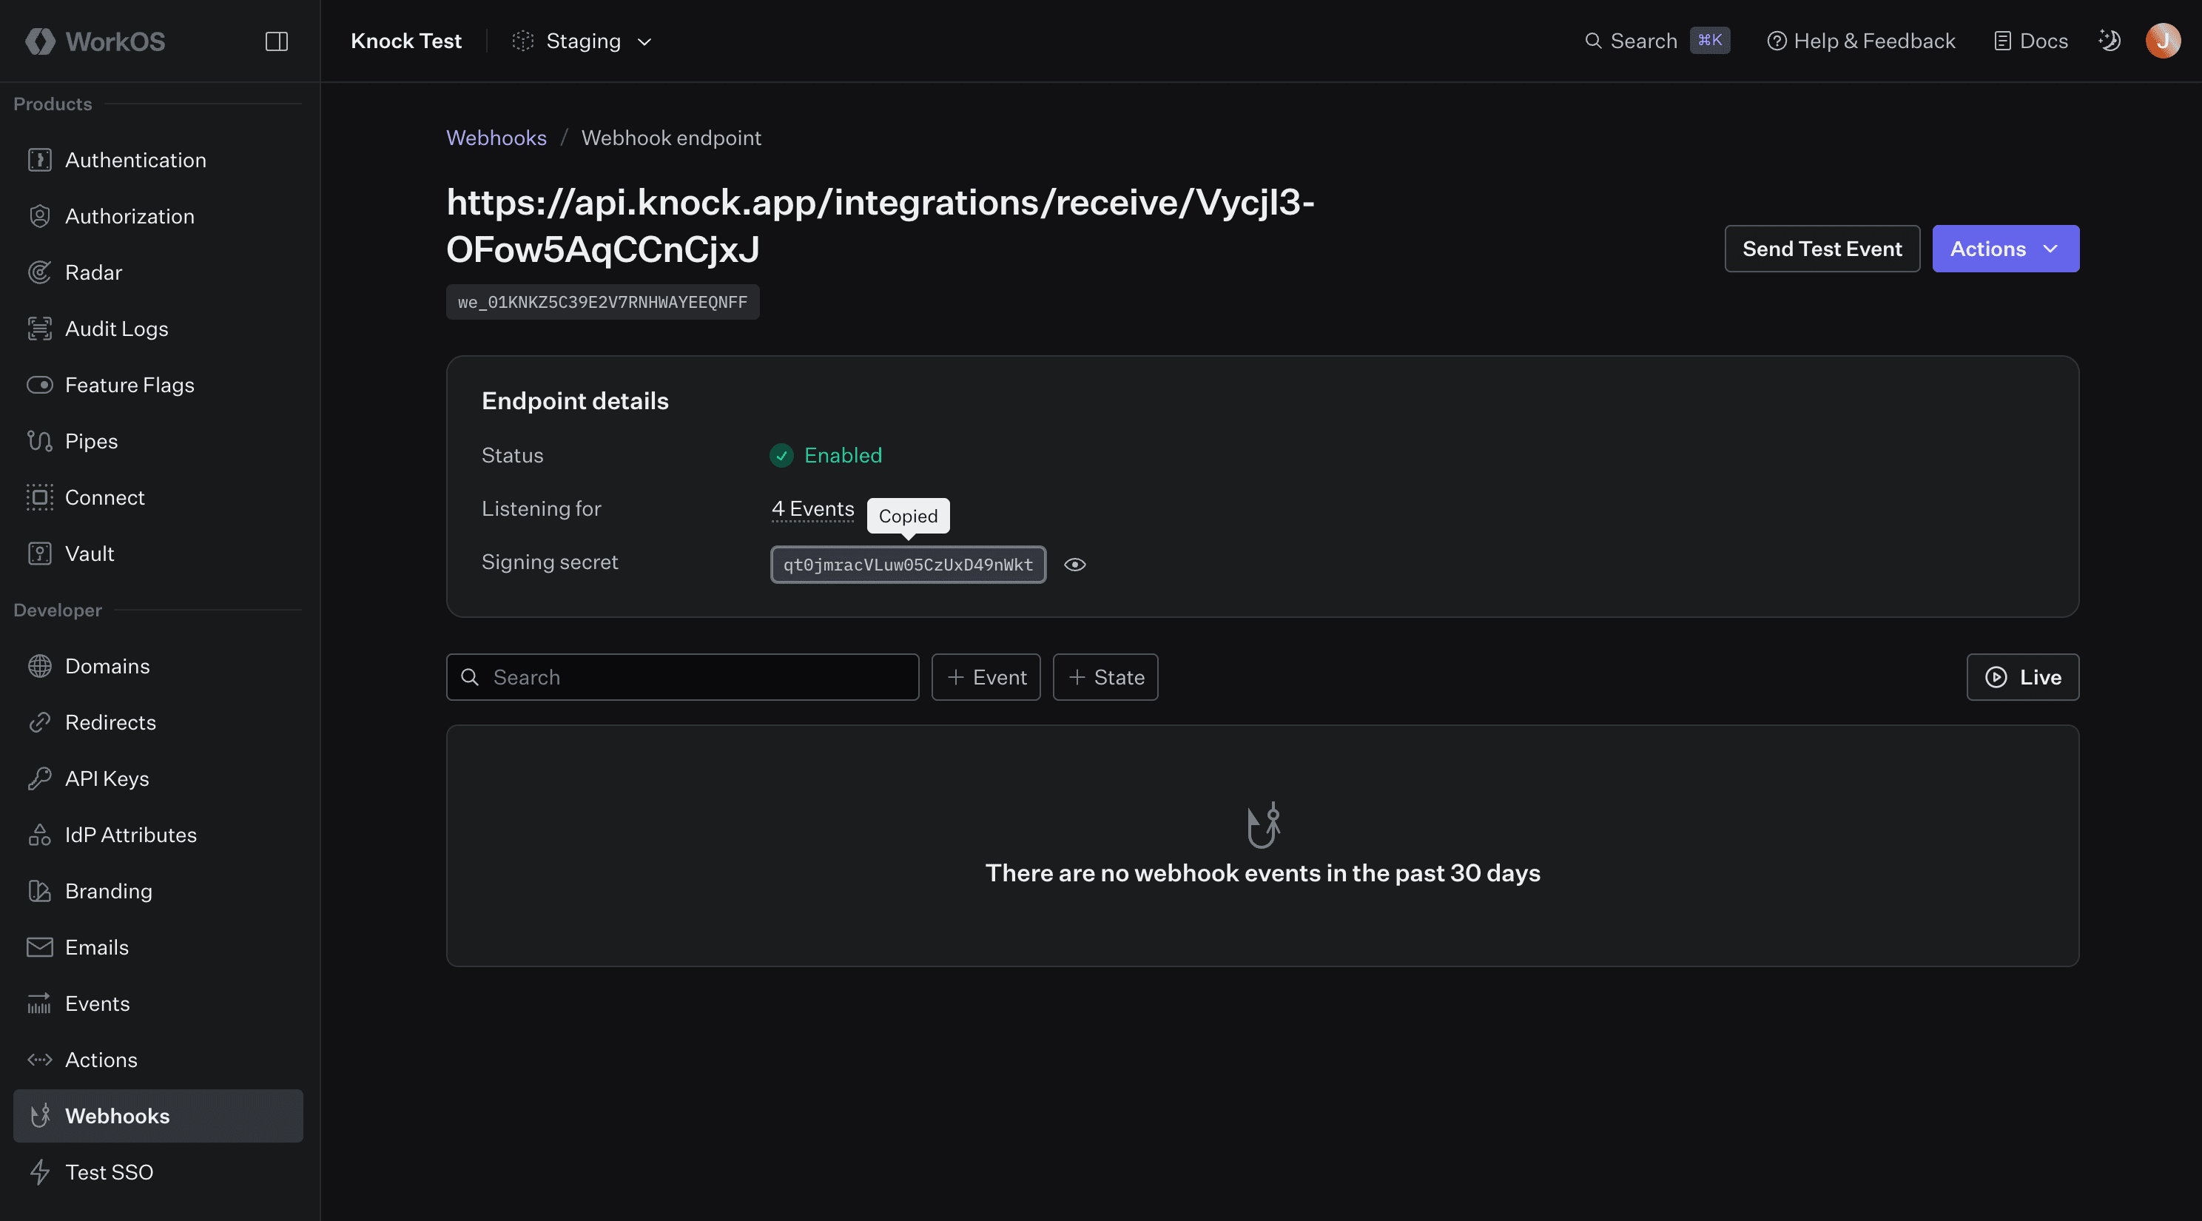This screenshot has width=2202, height=1221.
Task: Select the Radar product in sidebar
Action: [92, 272]
